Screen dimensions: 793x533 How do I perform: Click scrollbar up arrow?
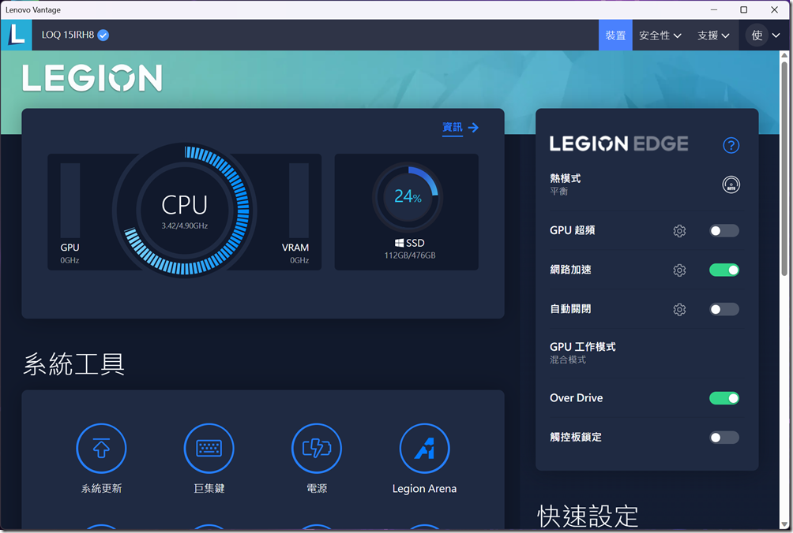coord(784,54)
